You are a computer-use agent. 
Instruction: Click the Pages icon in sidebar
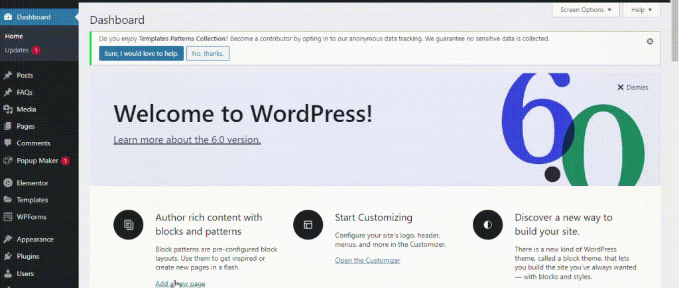pyautogui.click(x=8, y=126)
